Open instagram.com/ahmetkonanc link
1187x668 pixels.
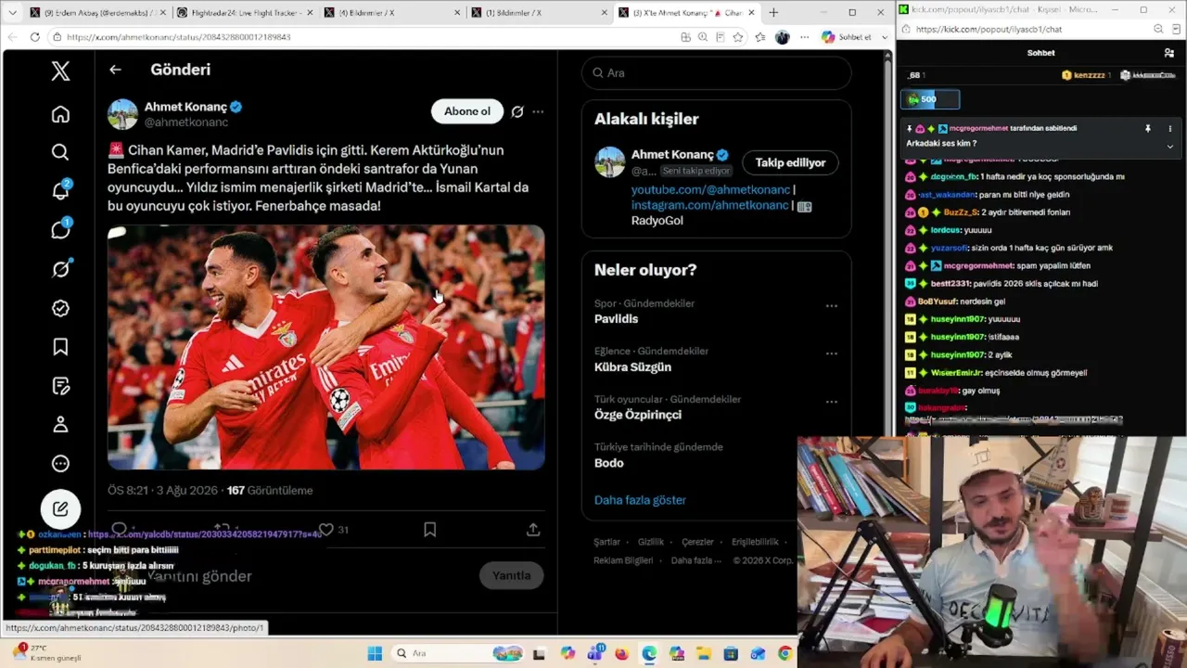pyautogui.click(x=710, y=205)
